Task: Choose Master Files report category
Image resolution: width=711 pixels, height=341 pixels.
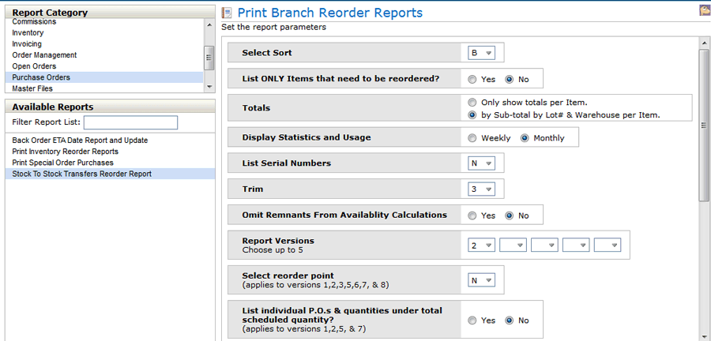Action: pos(32,88)
